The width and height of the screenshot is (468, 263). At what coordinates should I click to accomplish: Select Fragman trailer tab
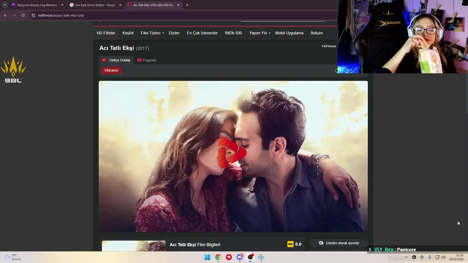click(x=147, y=60)
